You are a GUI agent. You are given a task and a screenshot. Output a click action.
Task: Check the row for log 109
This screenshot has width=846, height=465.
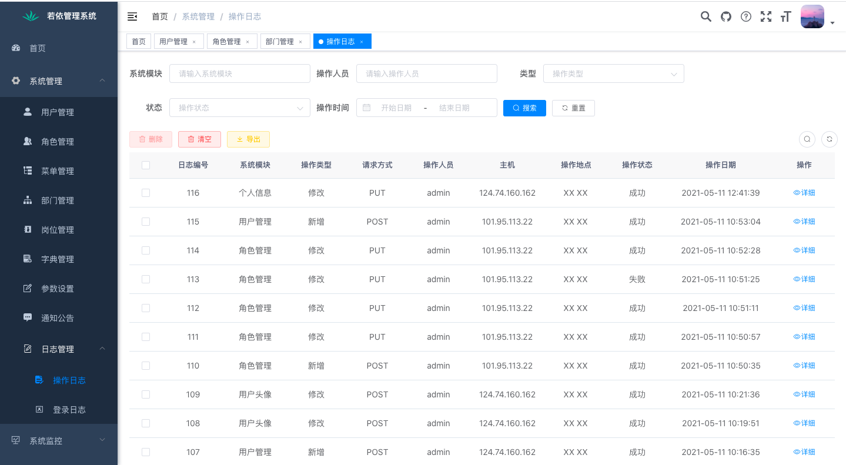click(x=146, y=394)
